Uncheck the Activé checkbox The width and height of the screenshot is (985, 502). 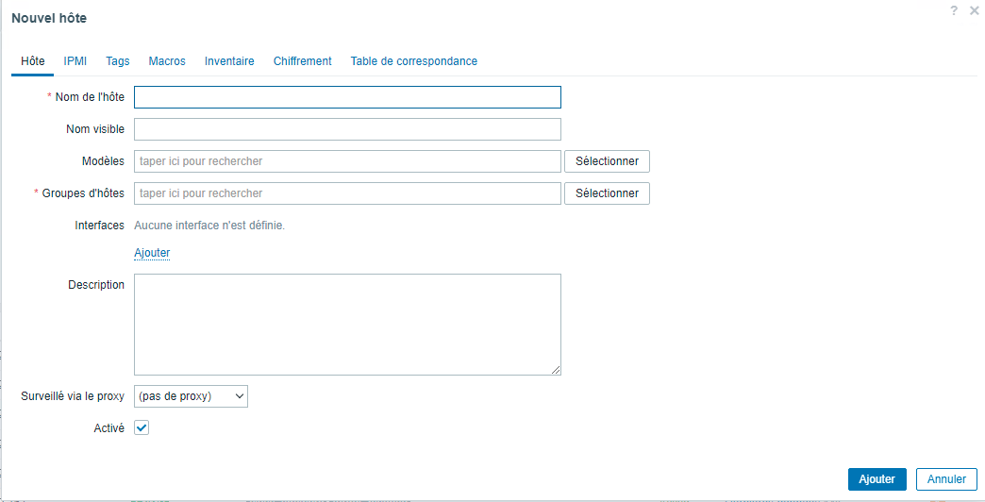coord(142,428)
